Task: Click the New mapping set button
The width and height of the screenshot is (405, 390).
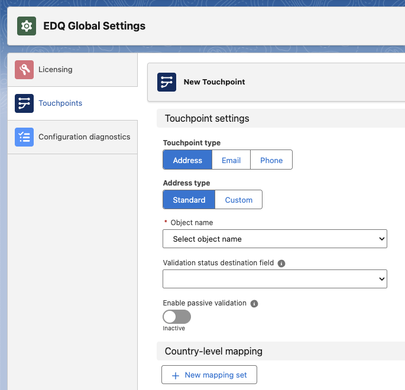Action: point(209,375)
